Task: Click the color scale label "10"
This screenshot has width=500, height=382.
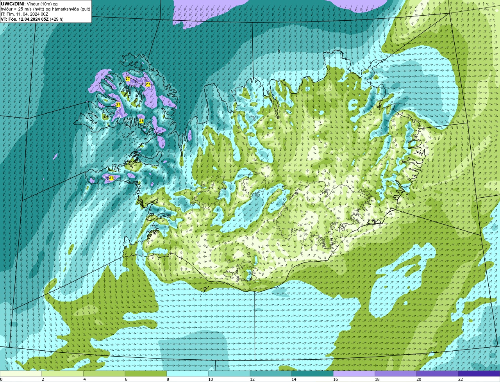Action: [x=211, y=379]
